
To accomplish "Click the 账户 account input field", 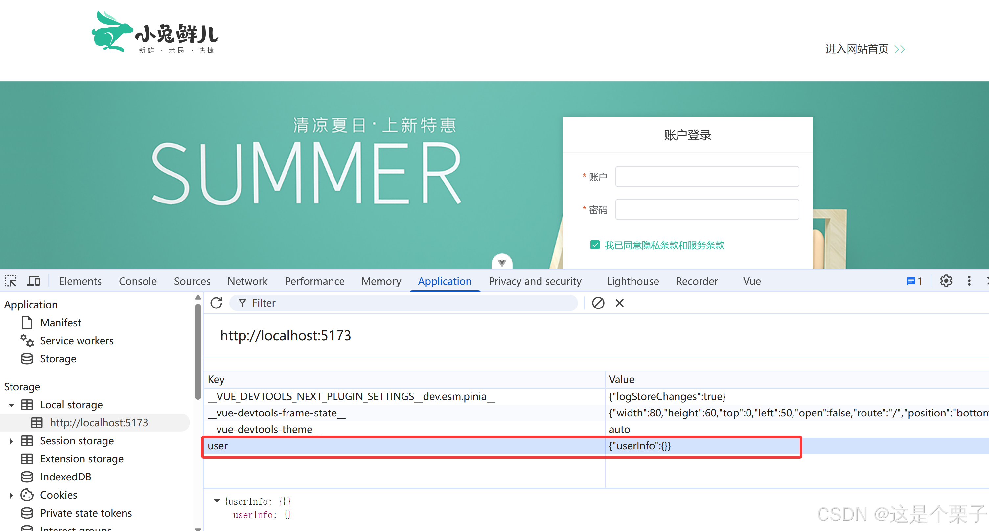I will pyautogui.click(x=707, y=177).
